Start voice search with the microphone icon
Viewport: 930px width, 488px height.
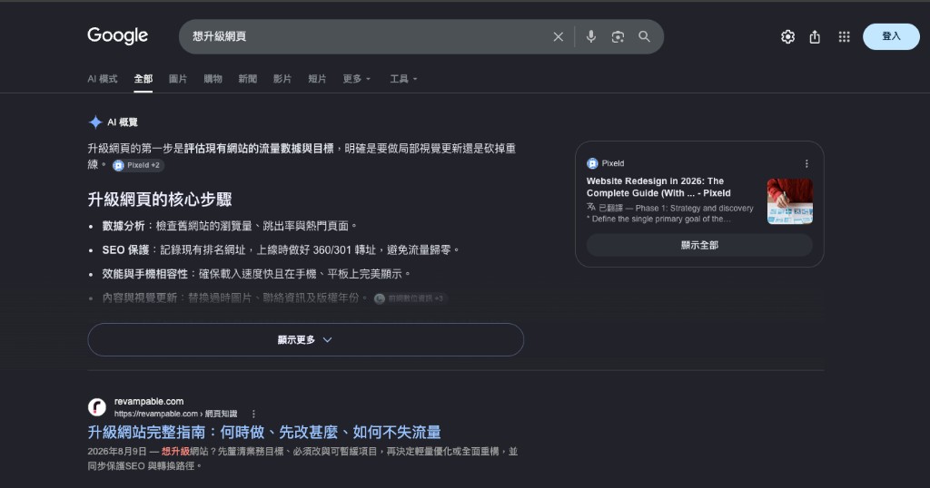pyautogui.click(x=590, y=36)
